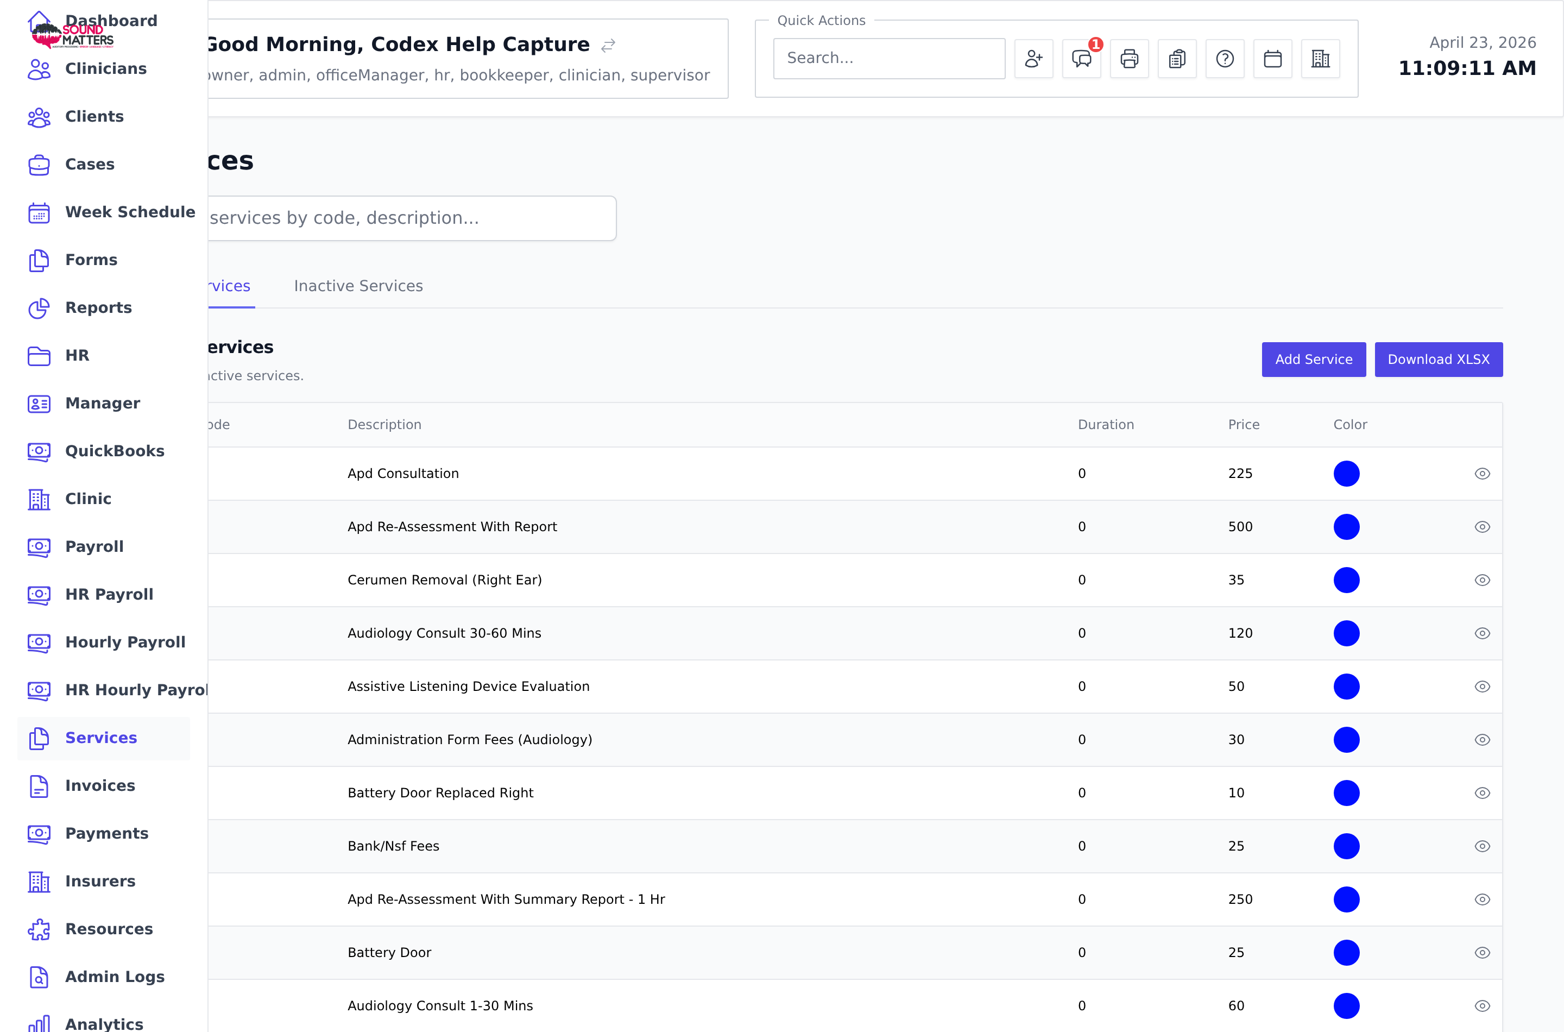
Task: Click the switch role arrows icon
Action: point(608,46)
